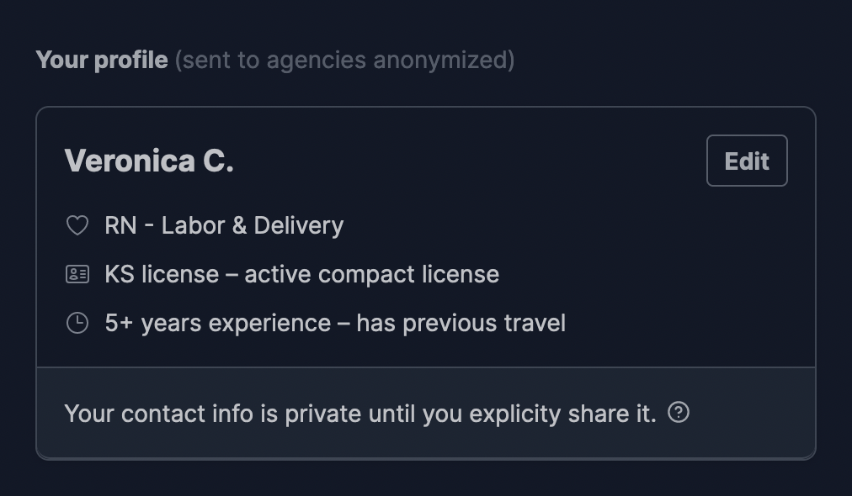Click the word "license" ending the license row

click(x=463, y=275)
